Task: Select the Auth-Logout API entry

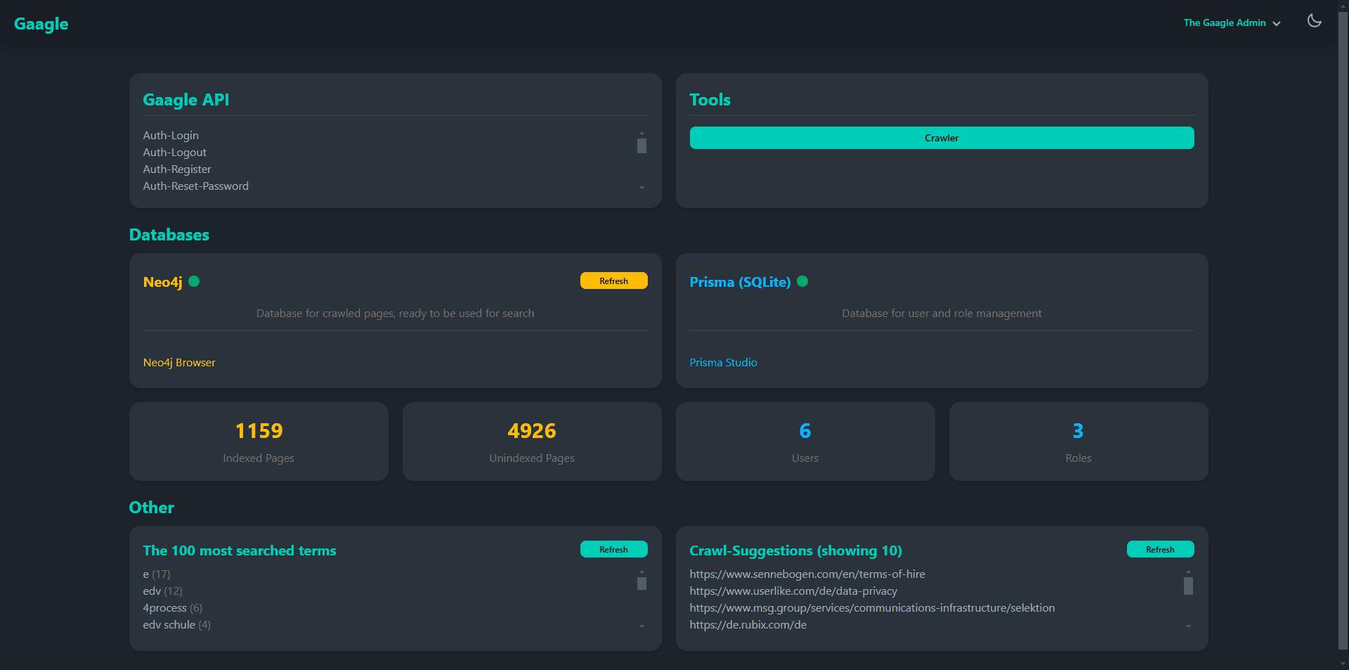Action: (175, 152)
